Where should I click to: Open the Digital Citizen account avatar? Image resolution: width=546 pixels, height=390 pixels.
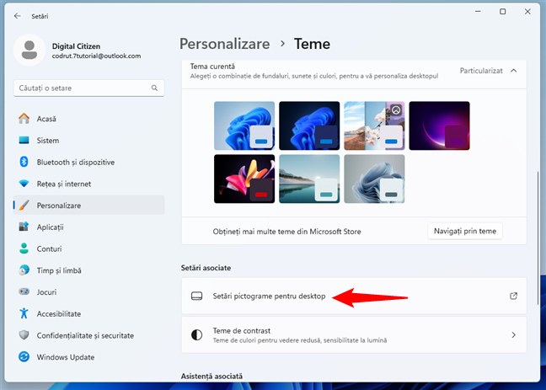(x=29, y=51)
